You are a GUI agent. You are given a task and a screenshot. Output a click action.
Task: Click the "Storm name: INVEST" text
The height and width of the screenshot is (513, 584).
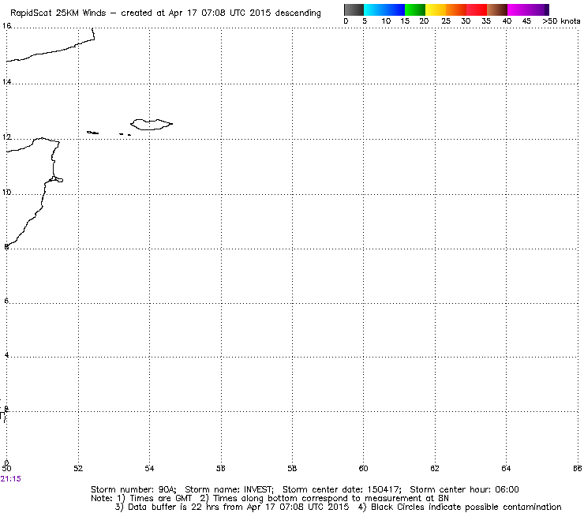click(229, 489)
